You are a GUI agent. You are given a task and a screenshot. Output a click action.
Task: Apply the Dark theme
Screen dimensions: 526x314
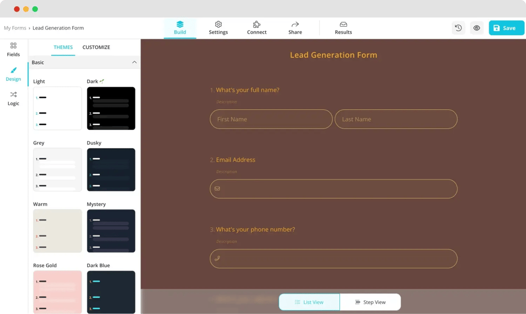point(111,108)
